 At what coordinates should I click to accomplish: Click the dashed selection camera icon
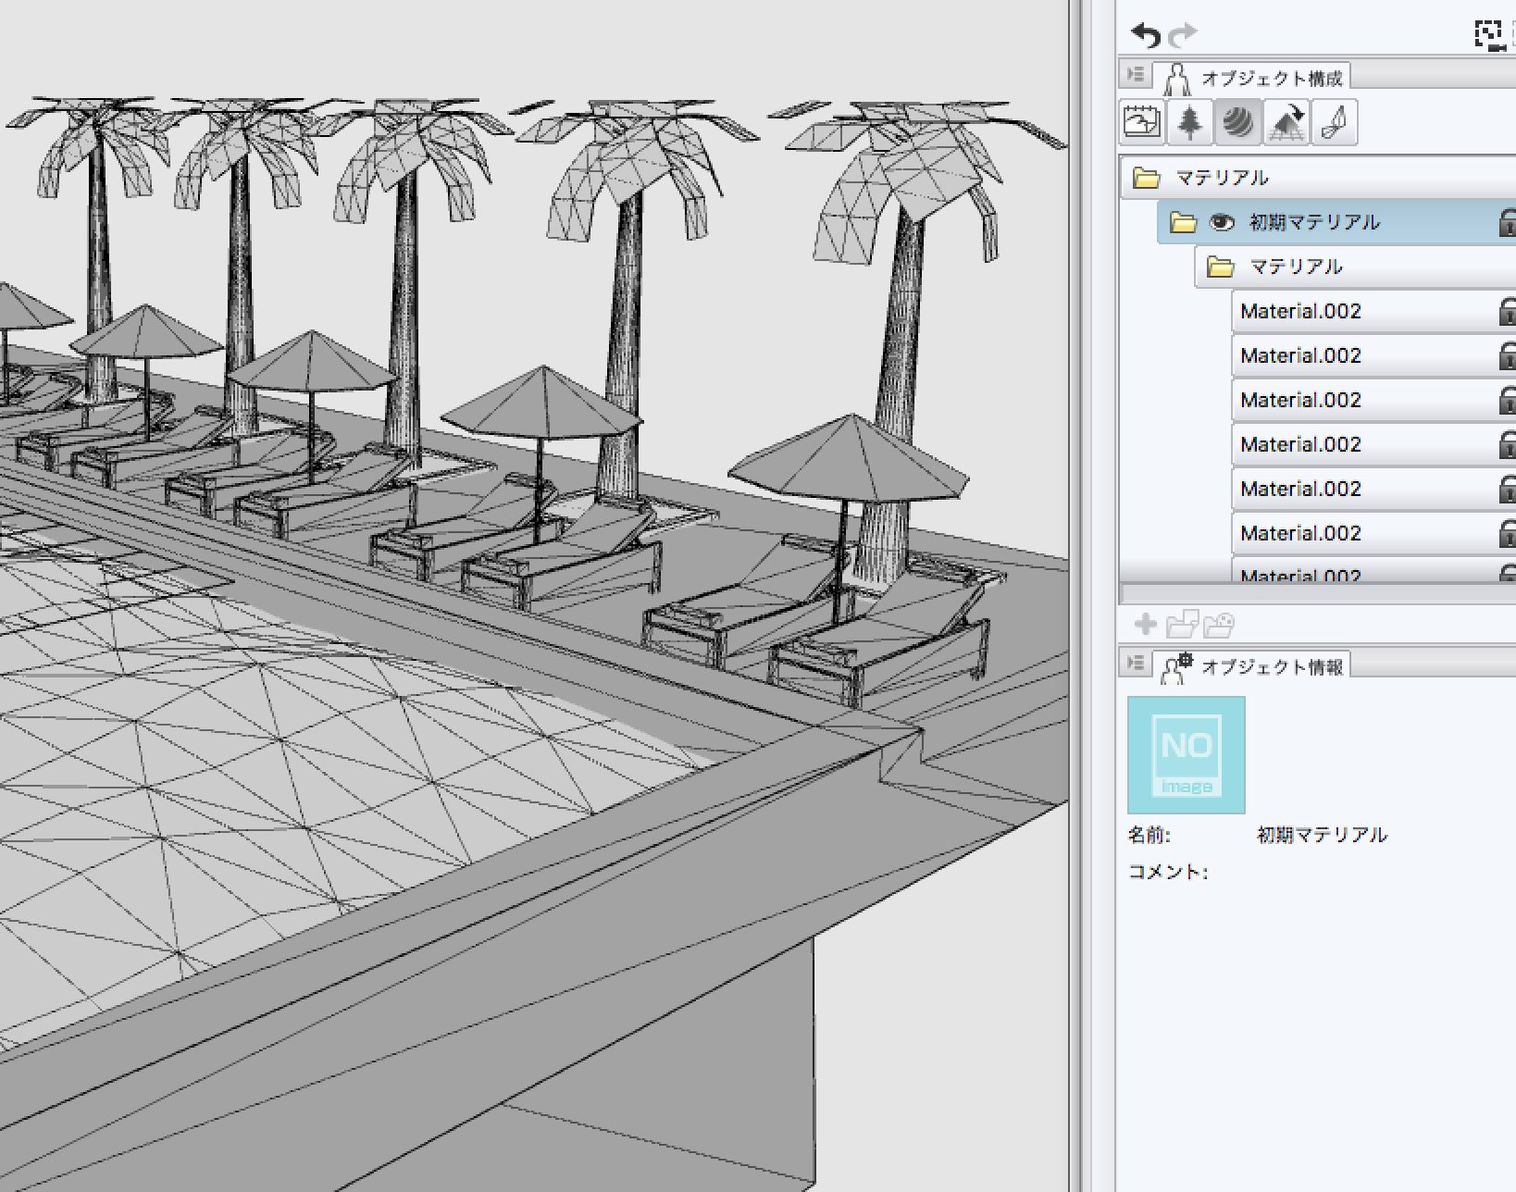(1488, 35)
